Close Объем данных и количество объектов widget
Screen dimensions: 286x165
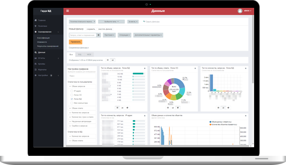(246, 116)
